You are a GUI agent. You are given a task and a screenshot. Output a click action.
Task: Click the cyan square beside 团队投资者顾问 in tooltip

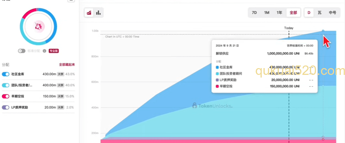pos(218,73)
